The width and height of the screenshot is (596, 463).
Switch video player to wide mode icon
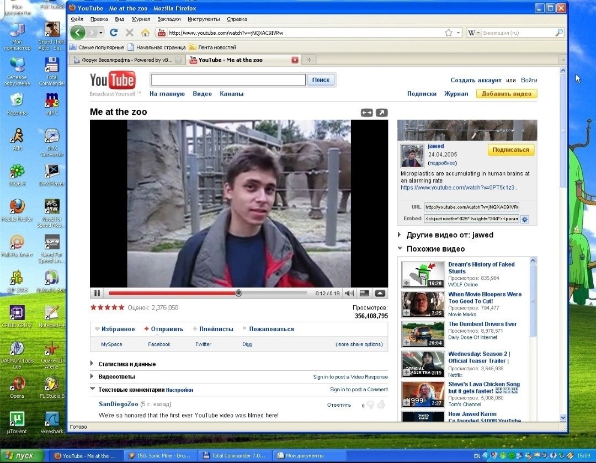367,113
